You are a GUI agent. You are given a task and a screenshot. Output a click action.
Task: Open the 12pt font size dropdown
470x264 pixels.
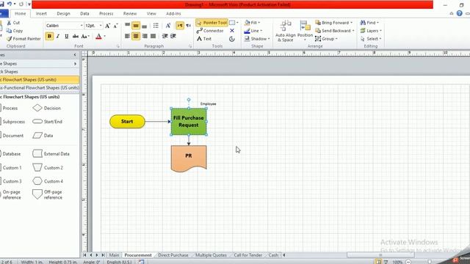101,26
